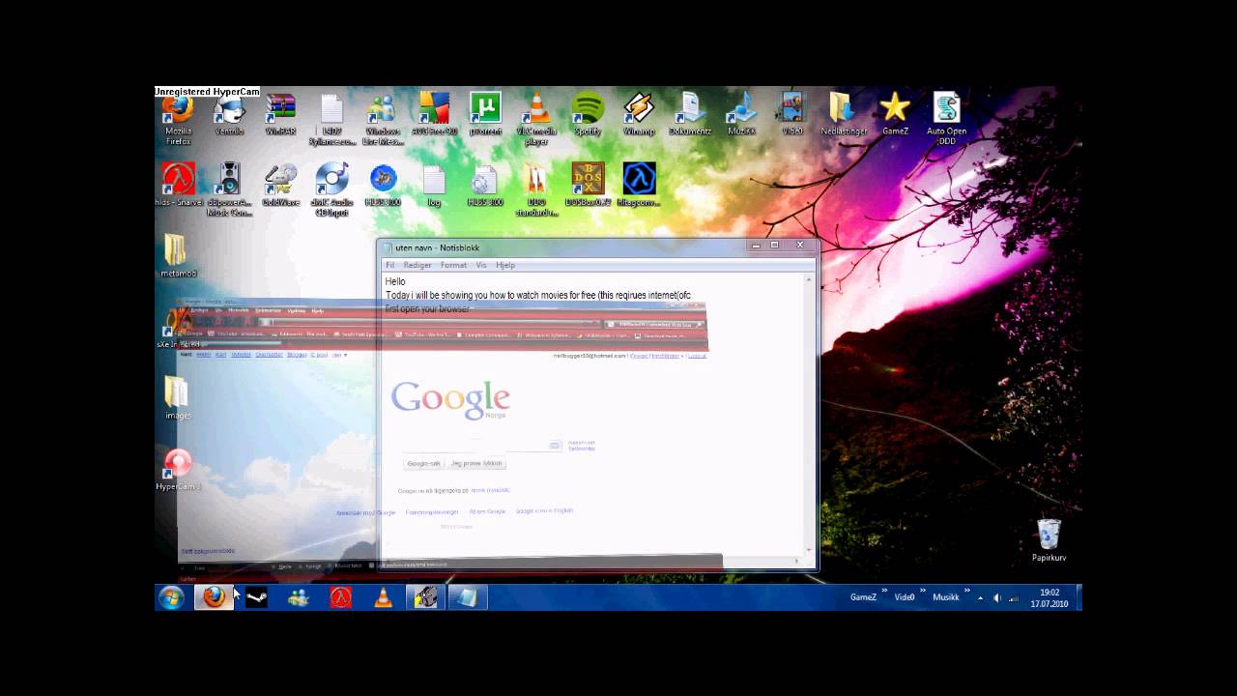Open the Fil menu in Notisblokk
The image size is (1237, 696).
(x=389, y=265)
